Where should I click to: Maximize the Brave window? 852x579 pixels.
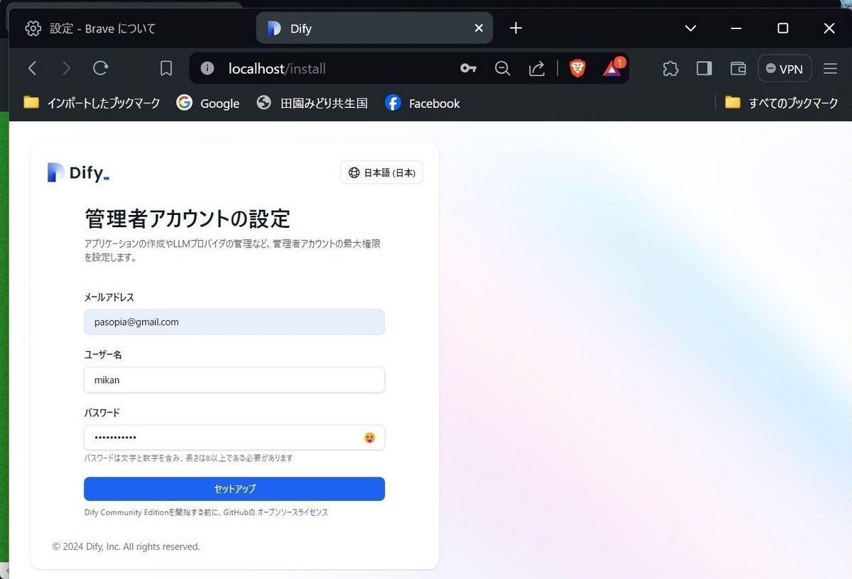782,28
